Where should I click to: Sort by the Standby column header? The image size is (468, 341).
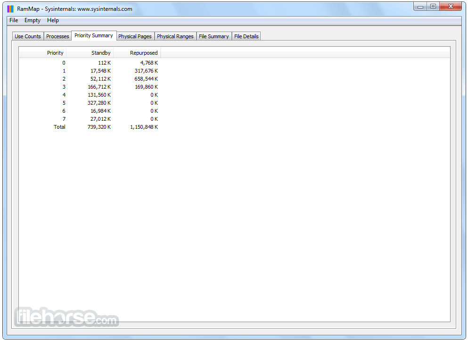(x=90, y=53)
